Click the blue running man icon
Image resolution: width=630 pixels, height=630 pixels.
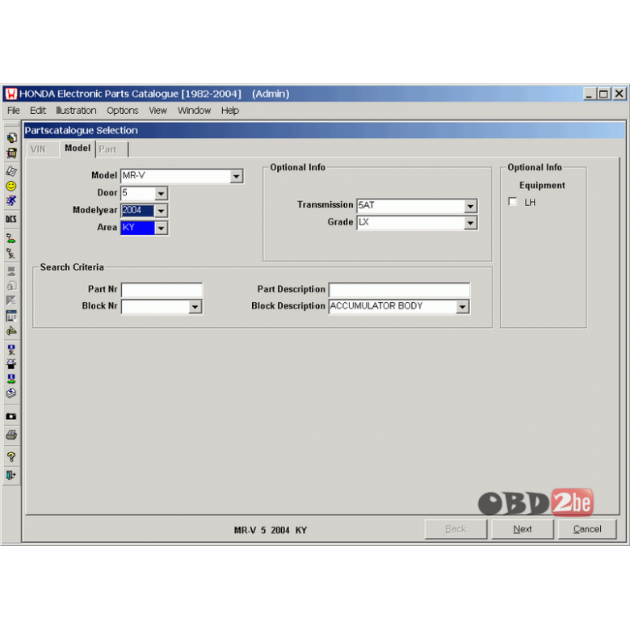pos(11,201)
